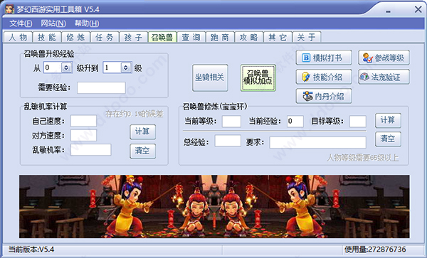Click 计算 in 召唤兽修炼 panel
The width and height of the screenshot is (427, 258).
pyautogui.click(x=388, y=120)
